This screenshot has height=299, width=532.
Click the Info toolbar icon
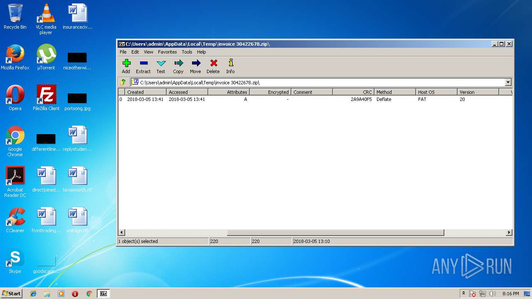point(231,63)
